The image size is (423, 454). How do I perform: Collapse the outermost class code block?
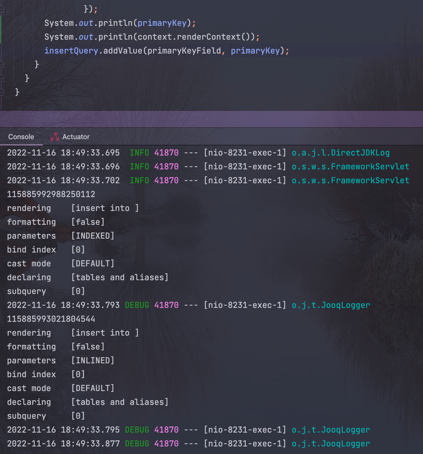point(2,92)
